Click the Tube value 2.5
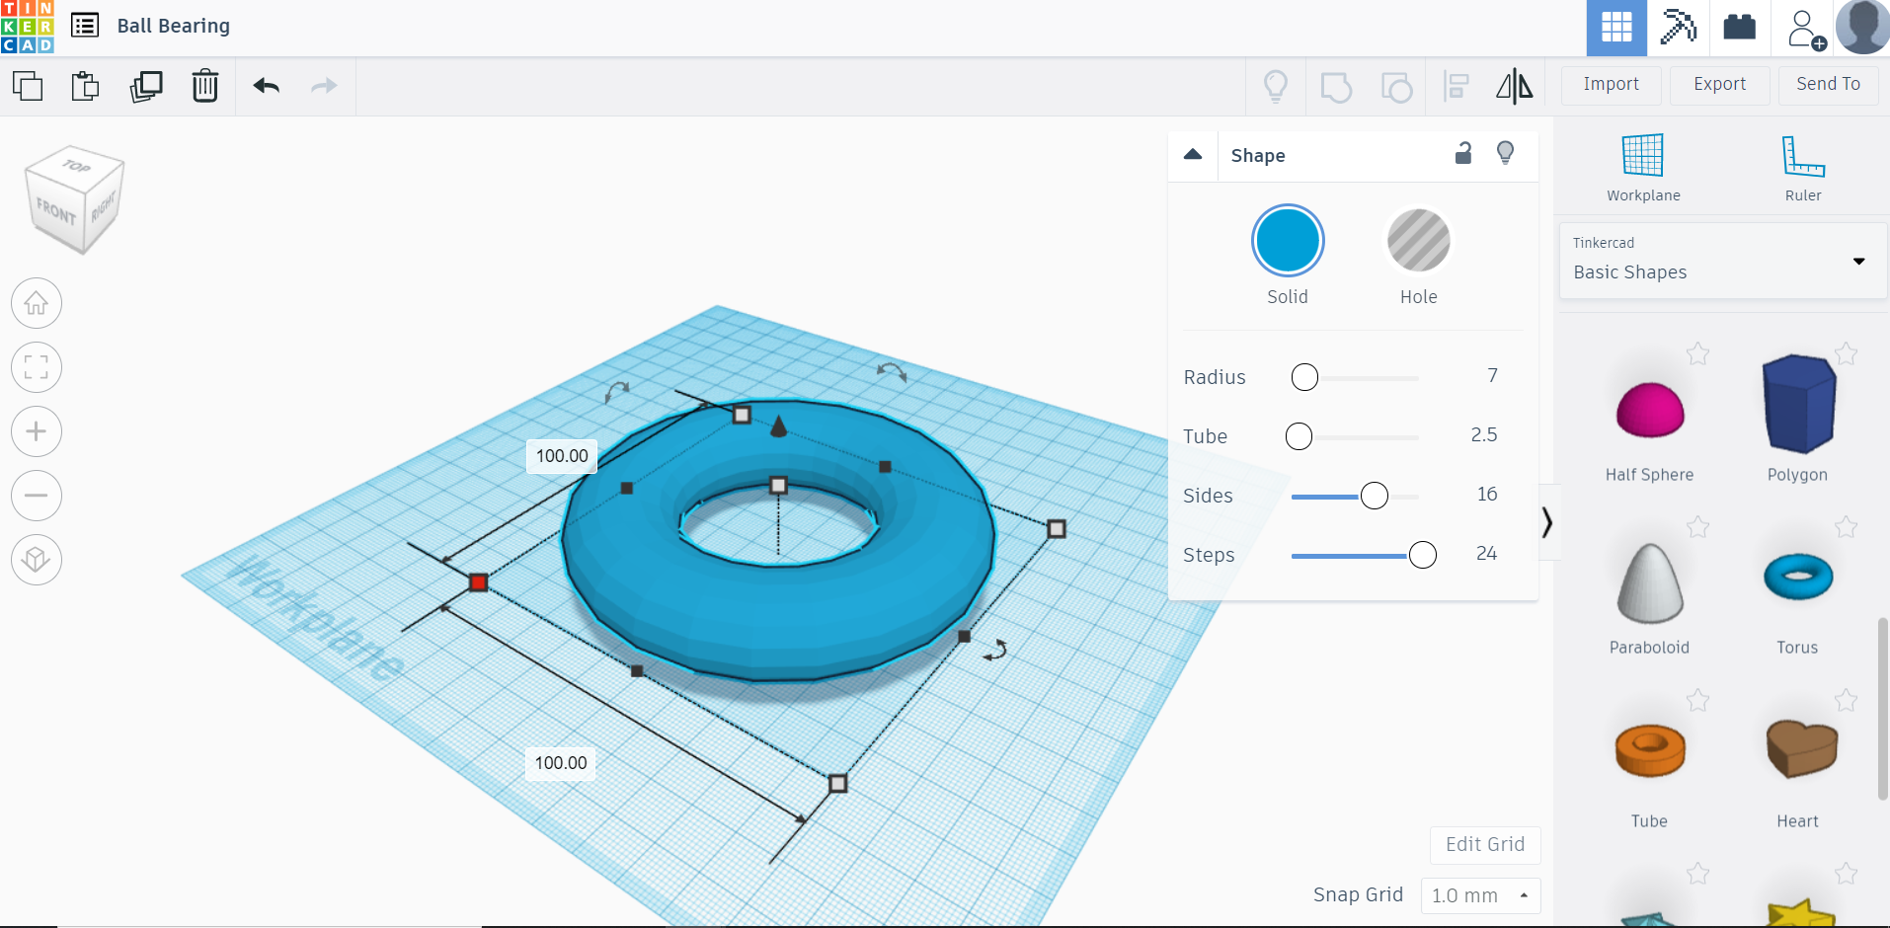 click(x=1483, y=435)
